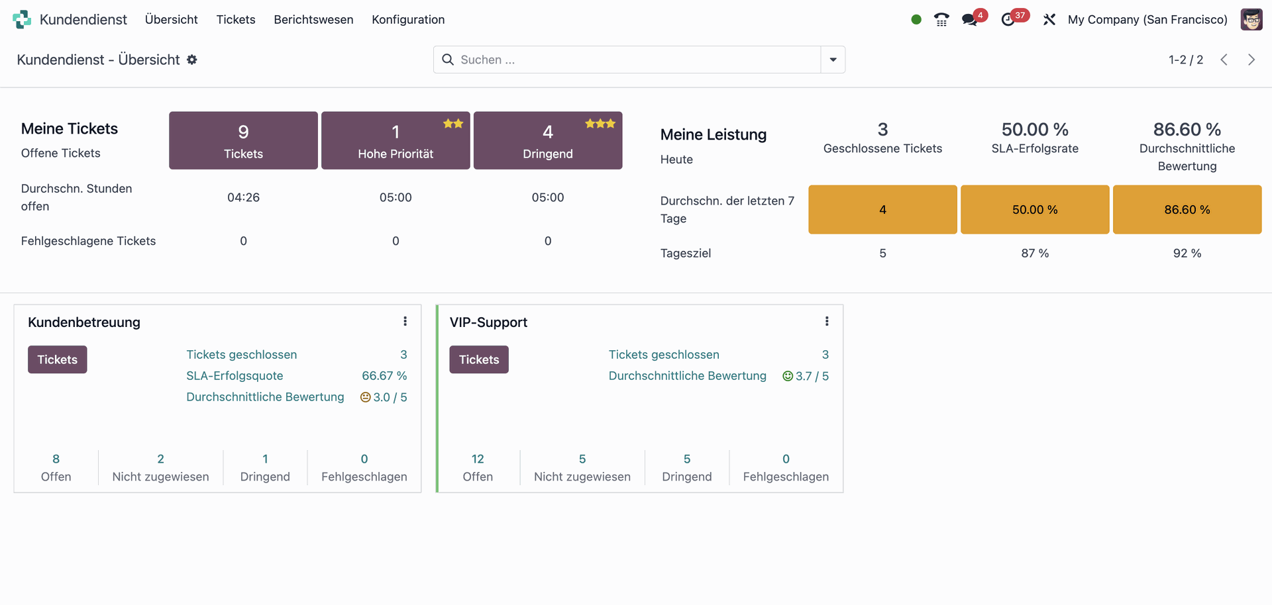Open the chat messages icon with badge 4
The height and width of the screenshot is (605, 1272).
tap(970, 20)
